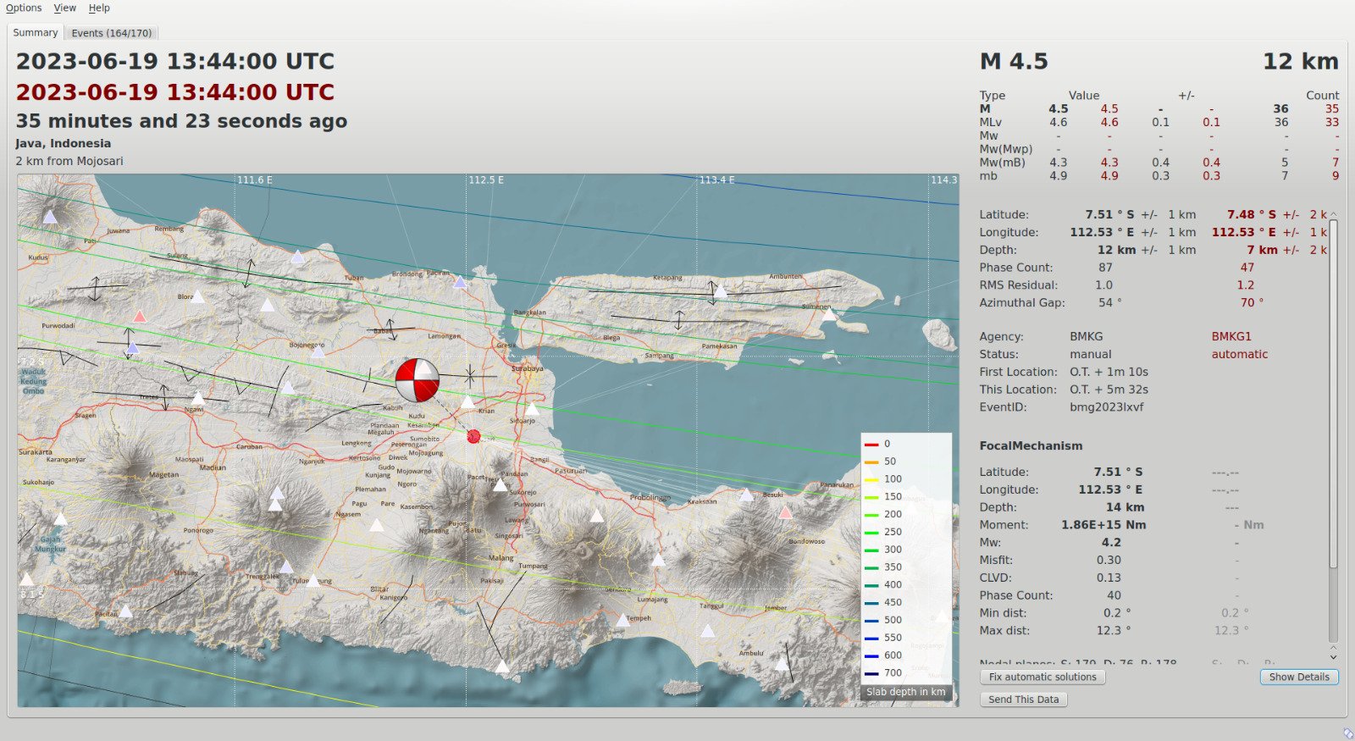Click the red automatic status value
The width and height of the screenshot is (1355, 741).
tap(1240, 354)
